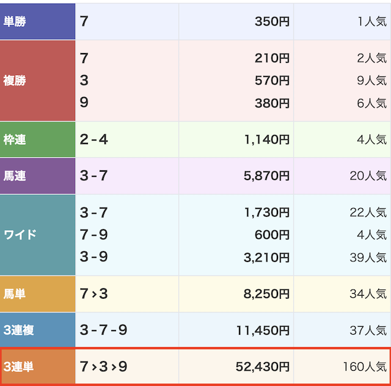
Task: Select the 11,450円 trio payout
Action: tap(263, 330)
